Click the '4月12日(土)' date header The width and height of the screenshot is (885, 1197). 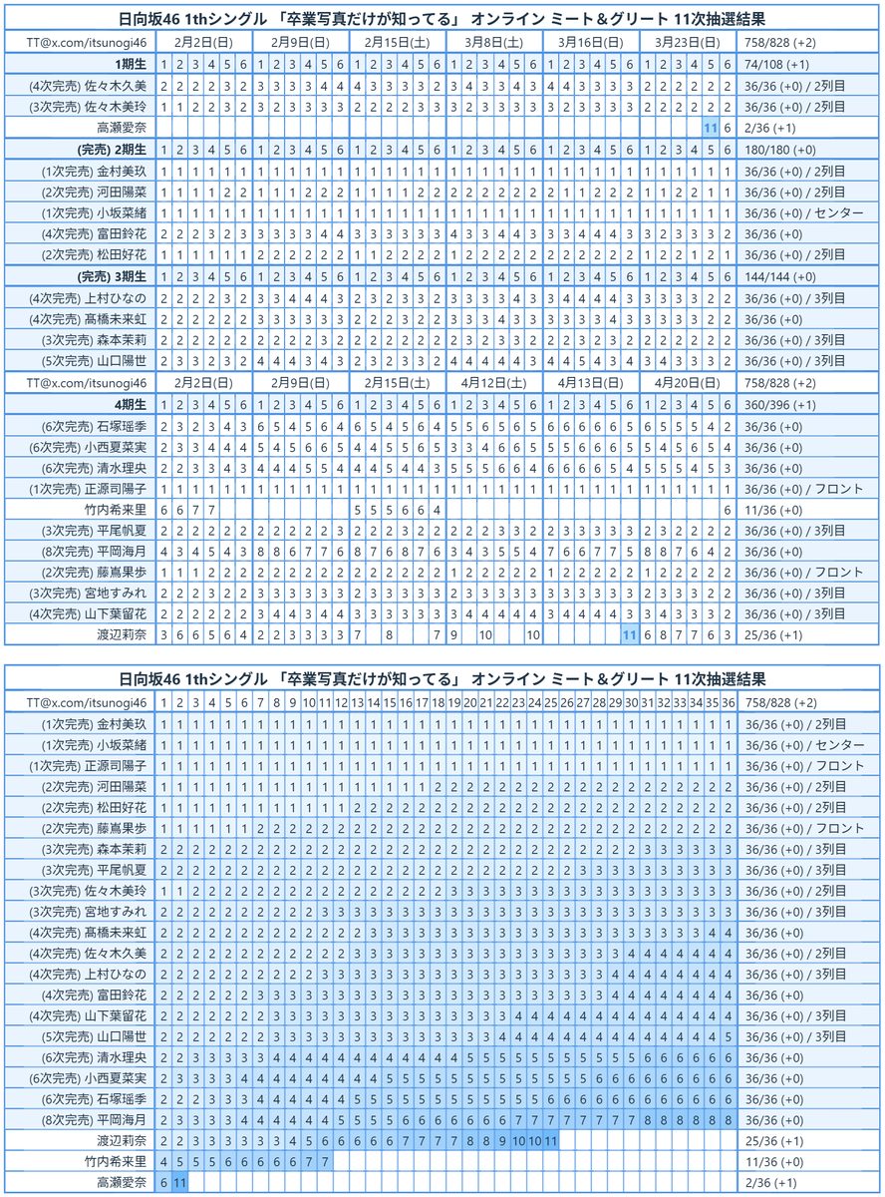(494, 382)
